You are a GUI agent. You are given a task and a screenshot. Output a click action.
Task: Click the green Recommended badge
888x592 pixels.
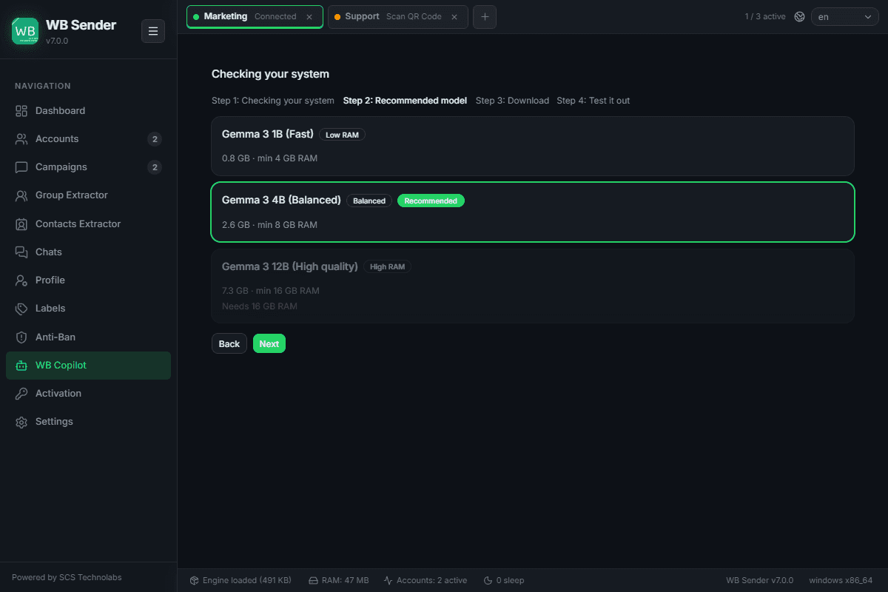[431, 201]
